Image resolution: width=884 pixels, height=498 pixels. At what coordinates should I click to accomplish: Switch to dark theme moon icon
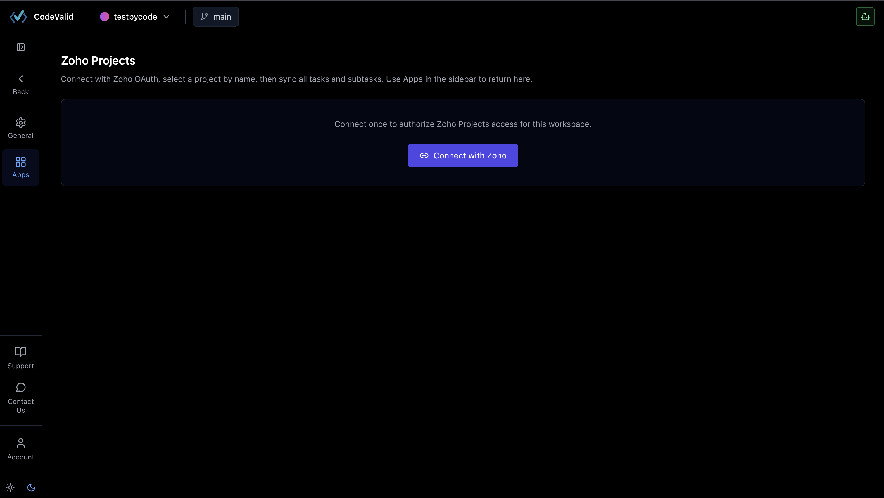[x=31, y=487]
